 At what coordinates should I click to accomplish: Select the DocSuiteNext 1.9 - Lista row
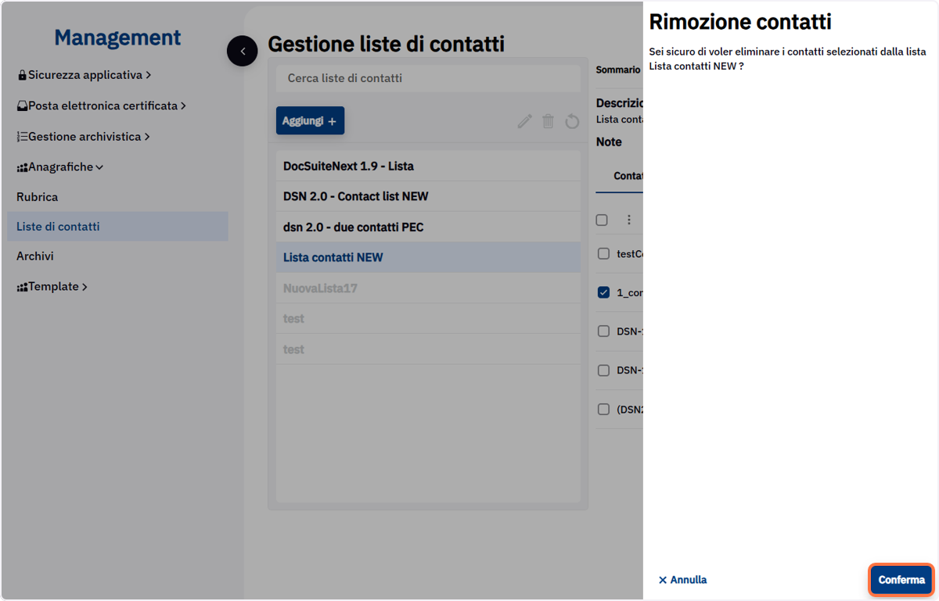(x=428, y=166)
